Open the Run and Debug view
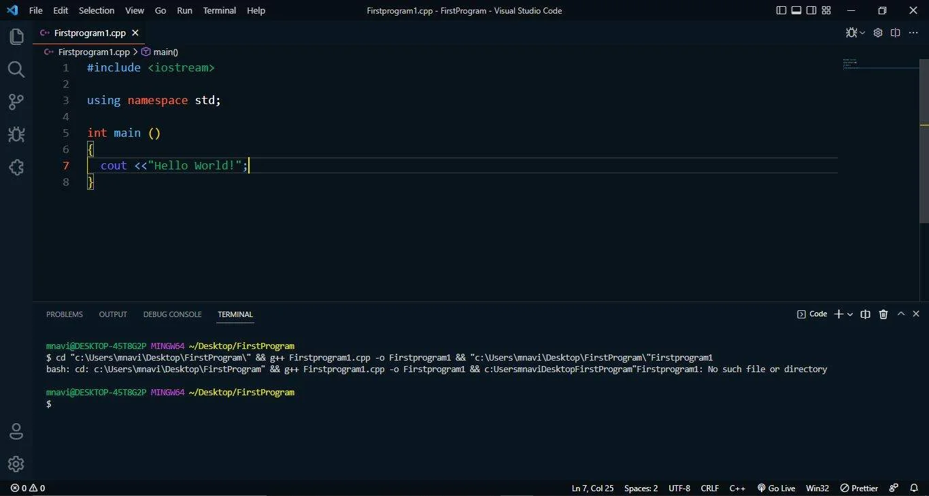Screen dimensions: 929x496 16,134
